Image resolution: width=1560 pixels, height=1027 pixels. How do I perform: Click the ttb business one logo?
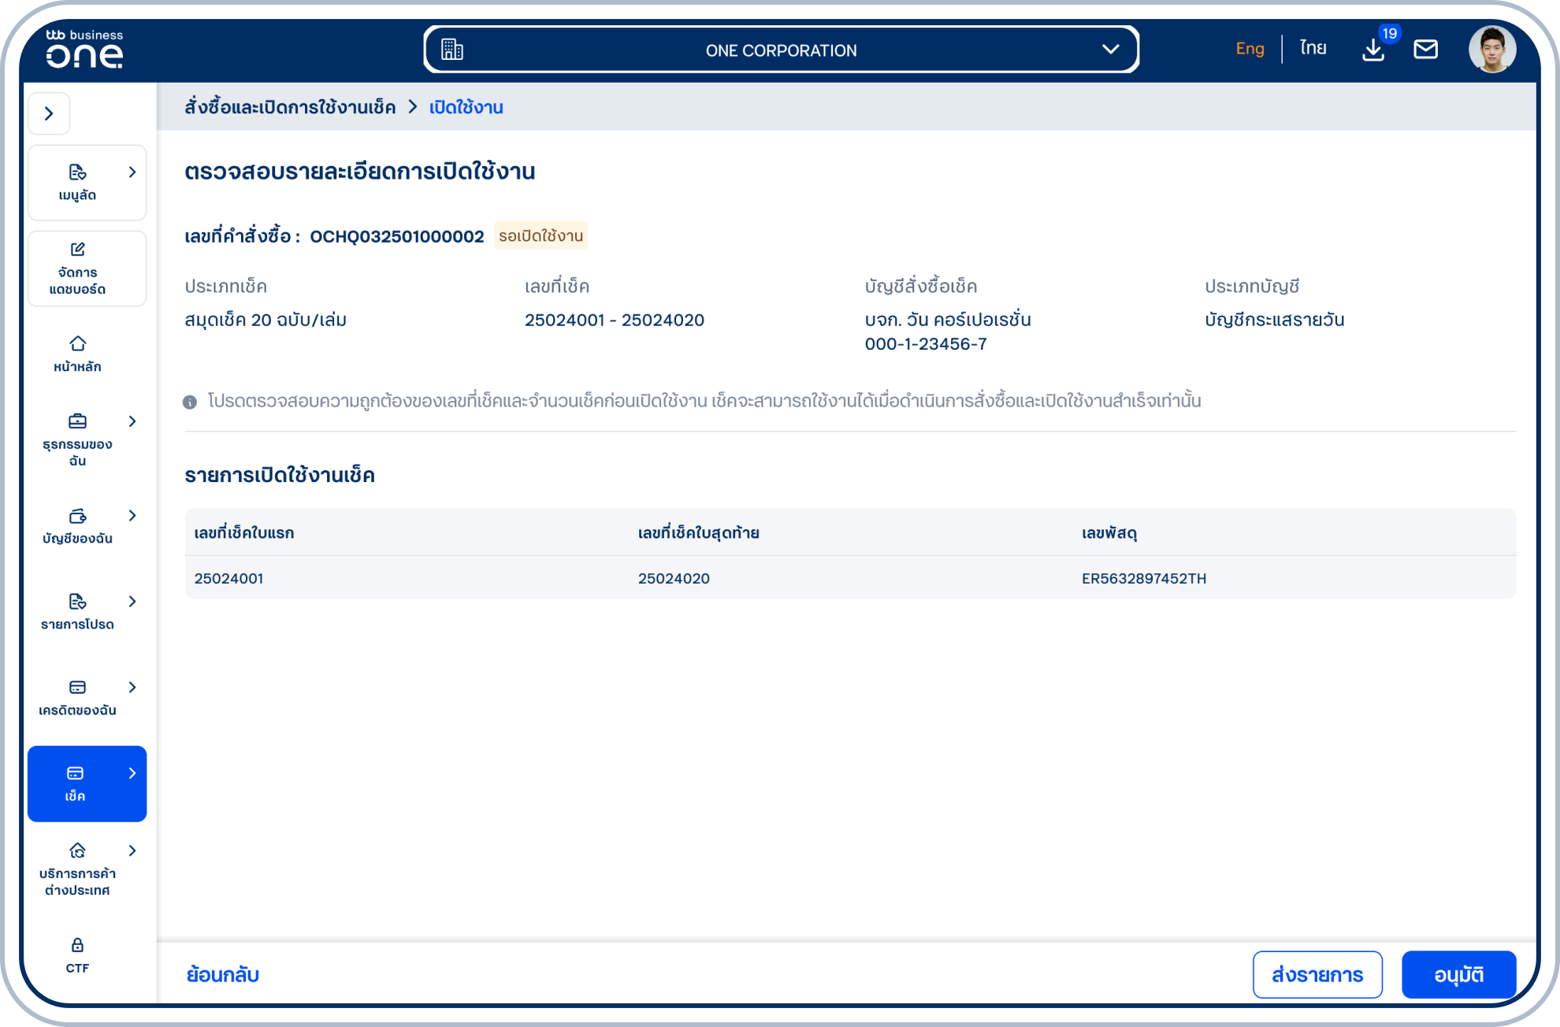coord(84,49)
